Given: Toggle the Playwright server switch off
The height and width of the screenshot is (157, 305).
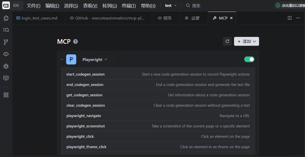Looking at the screenshot, I should tap(249, 59).
